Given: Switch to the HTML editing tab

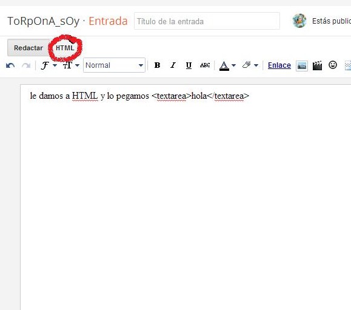Looking at the screenshot, I should [65, 48].
